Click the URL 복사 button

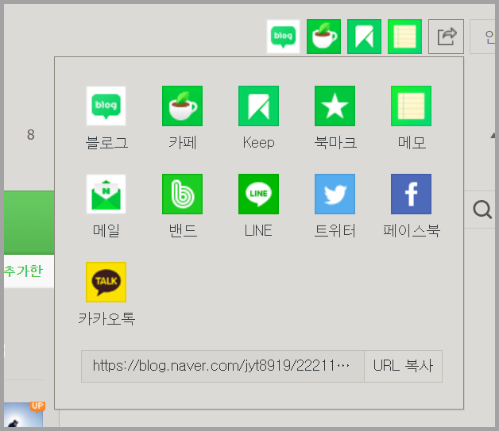tap(403, 366)
